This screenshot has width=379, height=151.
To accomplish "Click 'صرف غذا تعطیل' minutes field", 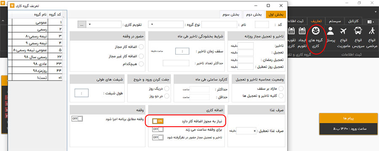I will pyautogui.click(x=246, y=131).
